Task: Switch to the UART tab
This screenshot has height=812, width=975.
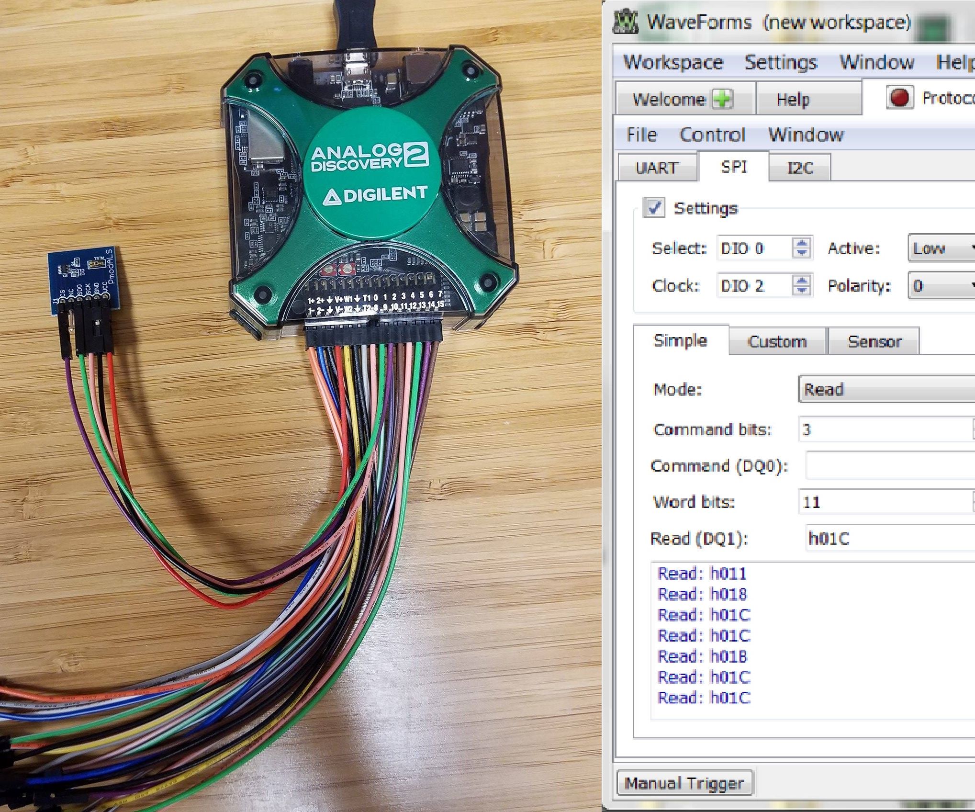Action: pyautogui.click(x=657, y=168)
